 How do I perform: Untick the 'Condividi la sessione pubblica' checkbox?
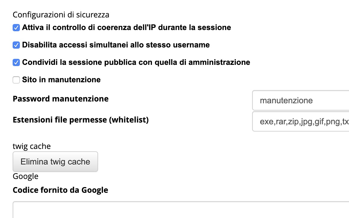(16, 63)
